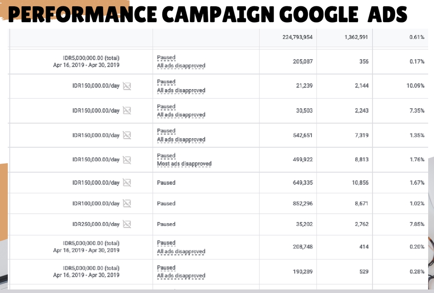Click Paused status in the 35,202 row
The width and height of the screenshot is (434, 293).
166,224
